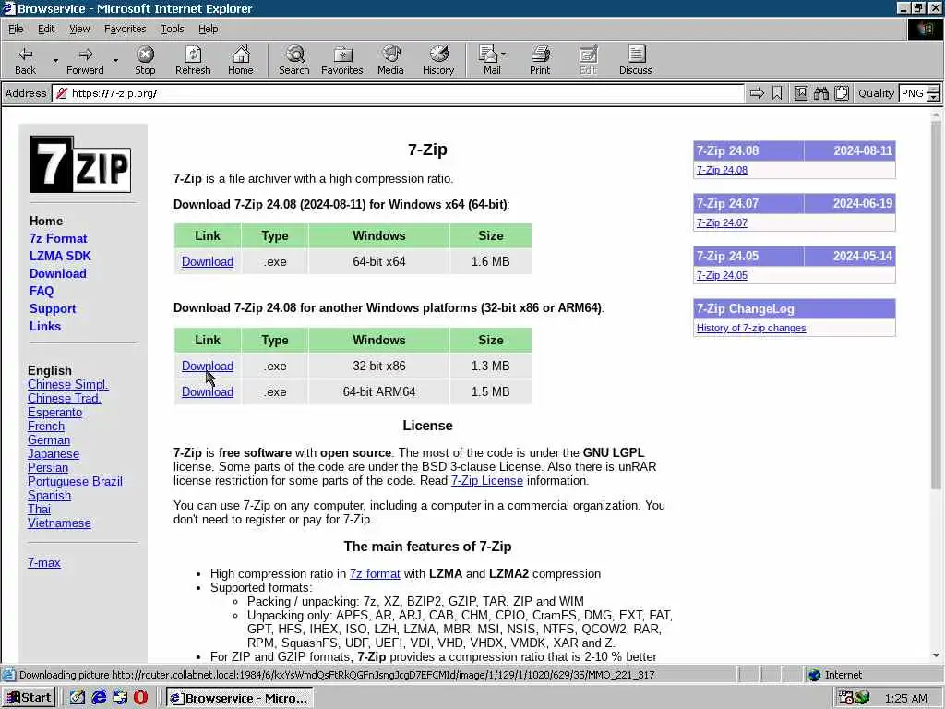
Task: Click Browservice taskbar window button
Action: pyautogui.click(x=239, y=698)
